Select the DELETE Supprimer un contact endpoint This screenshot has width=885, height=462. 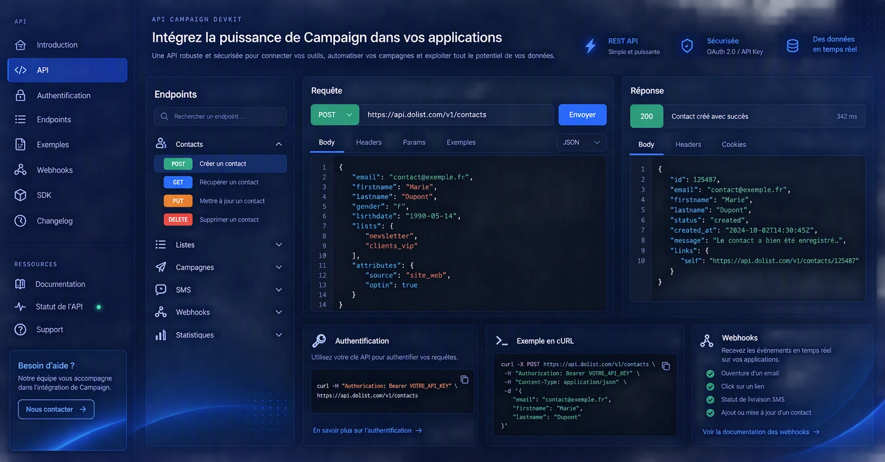click(x=220, y=220)
